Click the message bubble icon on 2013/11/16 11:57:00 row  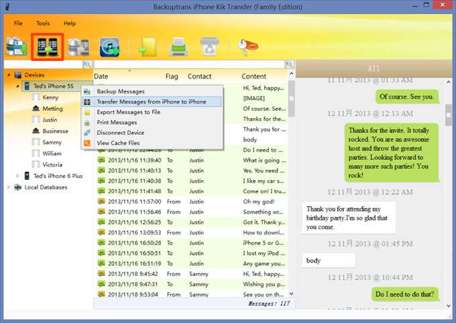point(101,201)
